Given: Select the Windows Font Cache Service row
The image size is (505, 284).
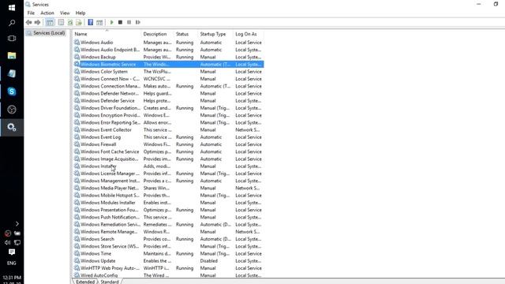Looking at the screenshot, I should (168, 151).
